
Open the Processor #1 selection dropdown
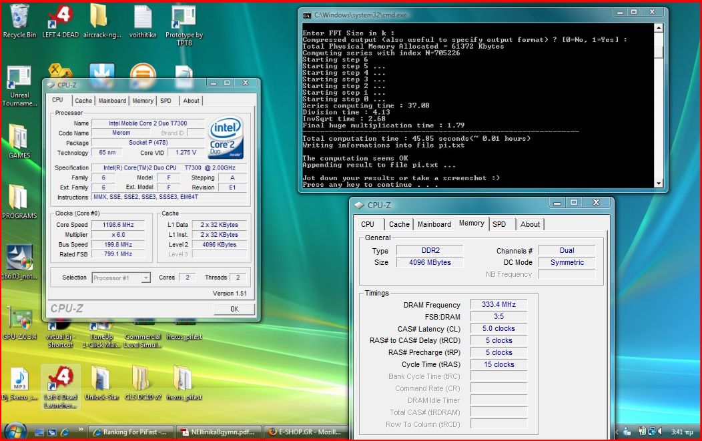pos(146,278)
